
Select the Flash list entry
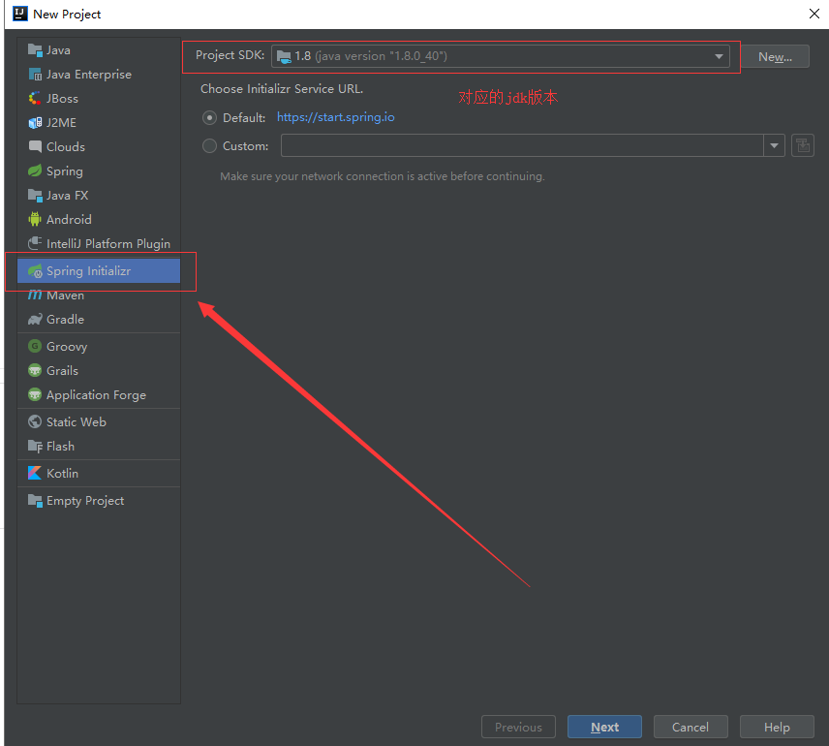coord(99,446)
